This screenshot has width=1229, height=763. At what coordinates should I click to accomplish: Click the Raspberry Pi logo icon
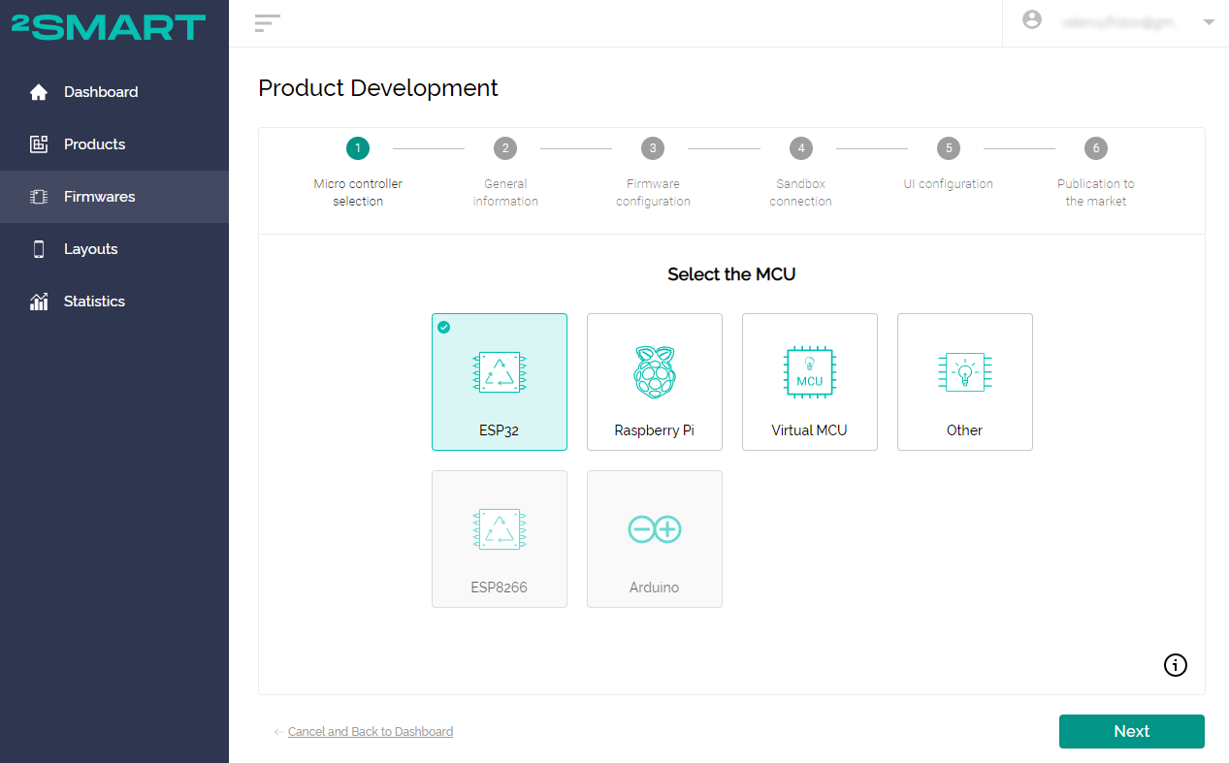click(x=655, y=372)
